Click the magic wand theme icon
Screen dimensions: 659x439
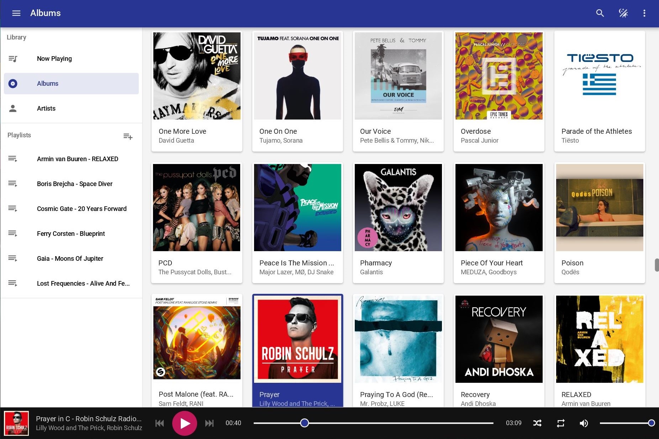(623, 13)
